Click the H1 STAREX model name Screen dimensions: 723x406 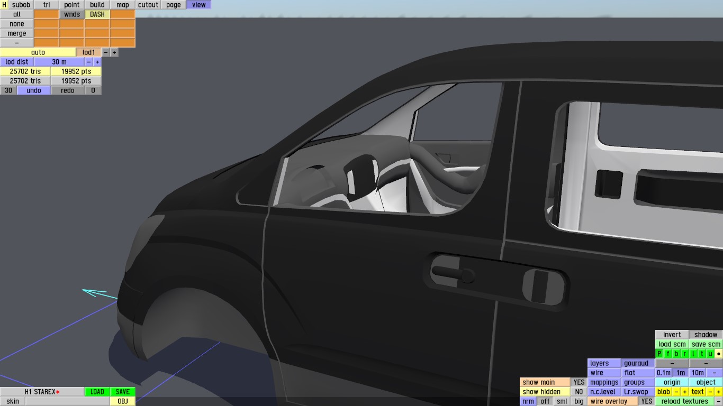pyautogui.click(x=42, y=392)
